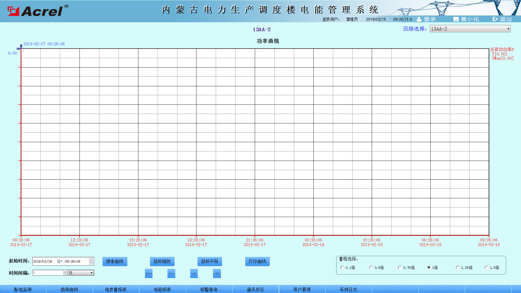Jump to earliest with the <<- button

149,273
